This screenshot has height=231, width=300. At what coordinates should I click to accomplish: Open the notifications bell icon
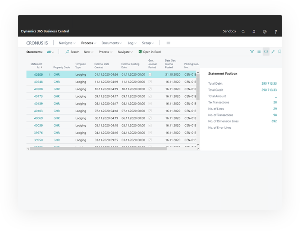coord(254,32)
